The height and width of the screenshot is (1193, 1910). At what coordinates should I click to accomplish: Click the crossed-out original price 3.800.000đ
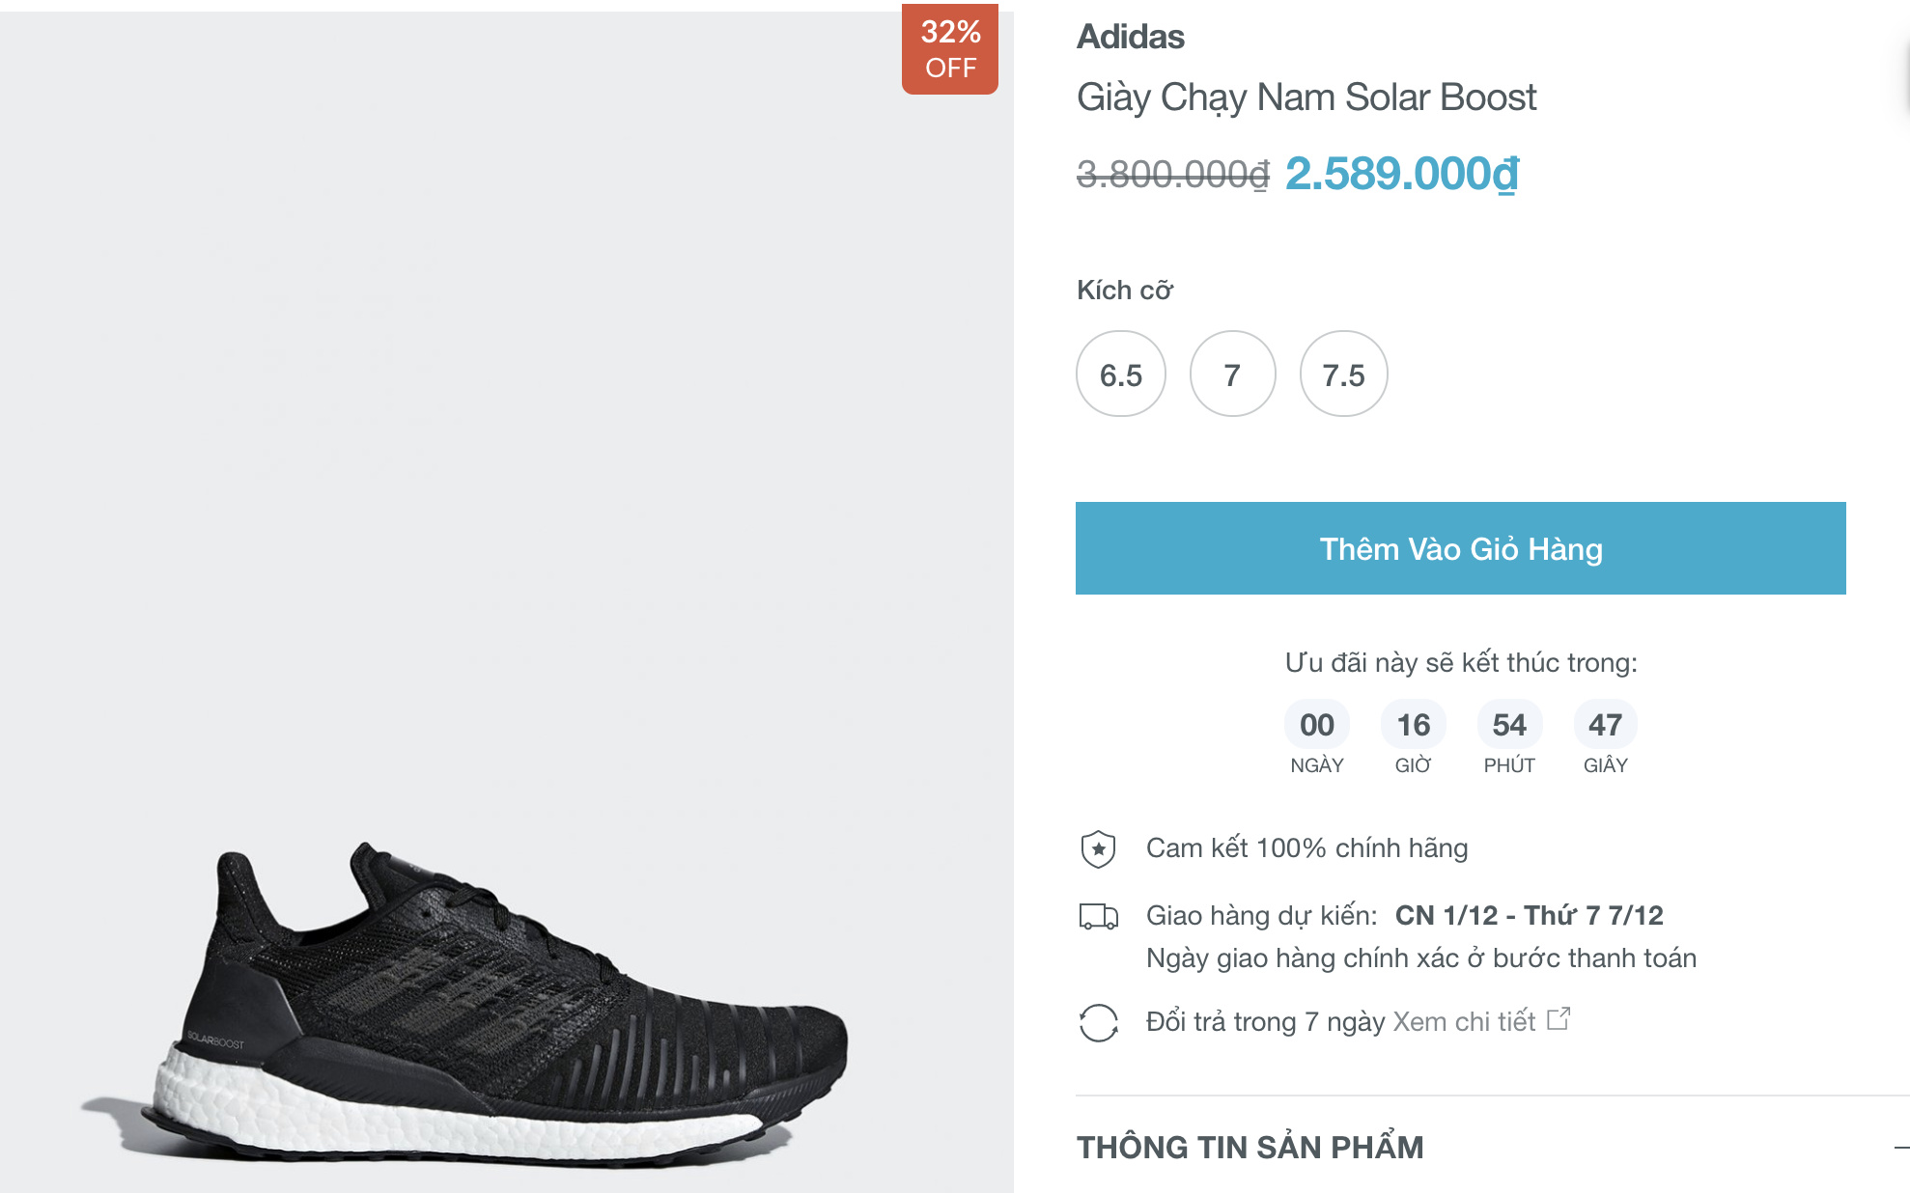1172,175
